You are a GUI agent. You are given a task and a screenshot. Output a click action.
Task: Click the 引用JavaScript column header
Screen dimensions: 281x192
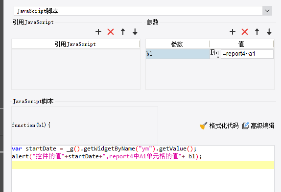tap(75, 44)
